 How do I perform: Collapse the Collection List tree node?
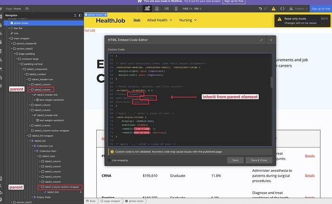point(32,146)
